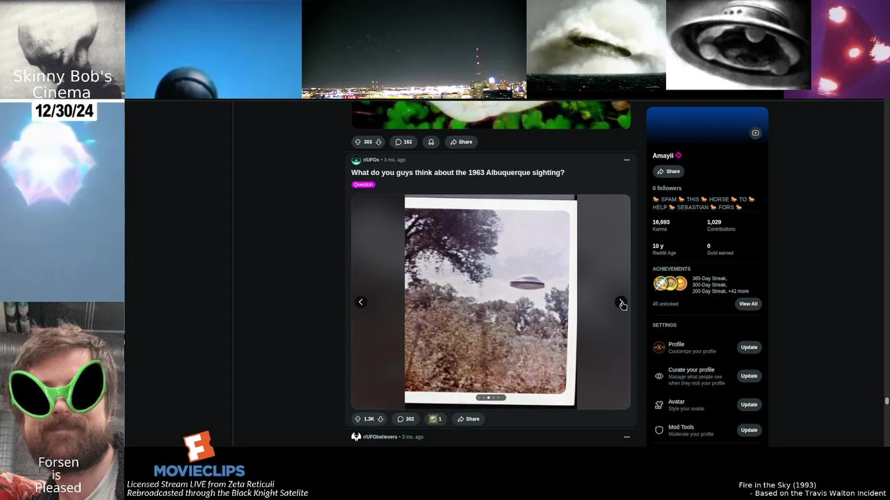The image size is (890, 500).
Task: Select the '0 followers' text
Action: [667, 188]
